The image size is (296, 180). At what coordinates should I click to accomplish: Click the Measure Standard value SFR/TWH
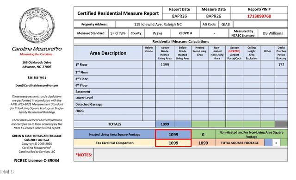[x=118, y=33]
